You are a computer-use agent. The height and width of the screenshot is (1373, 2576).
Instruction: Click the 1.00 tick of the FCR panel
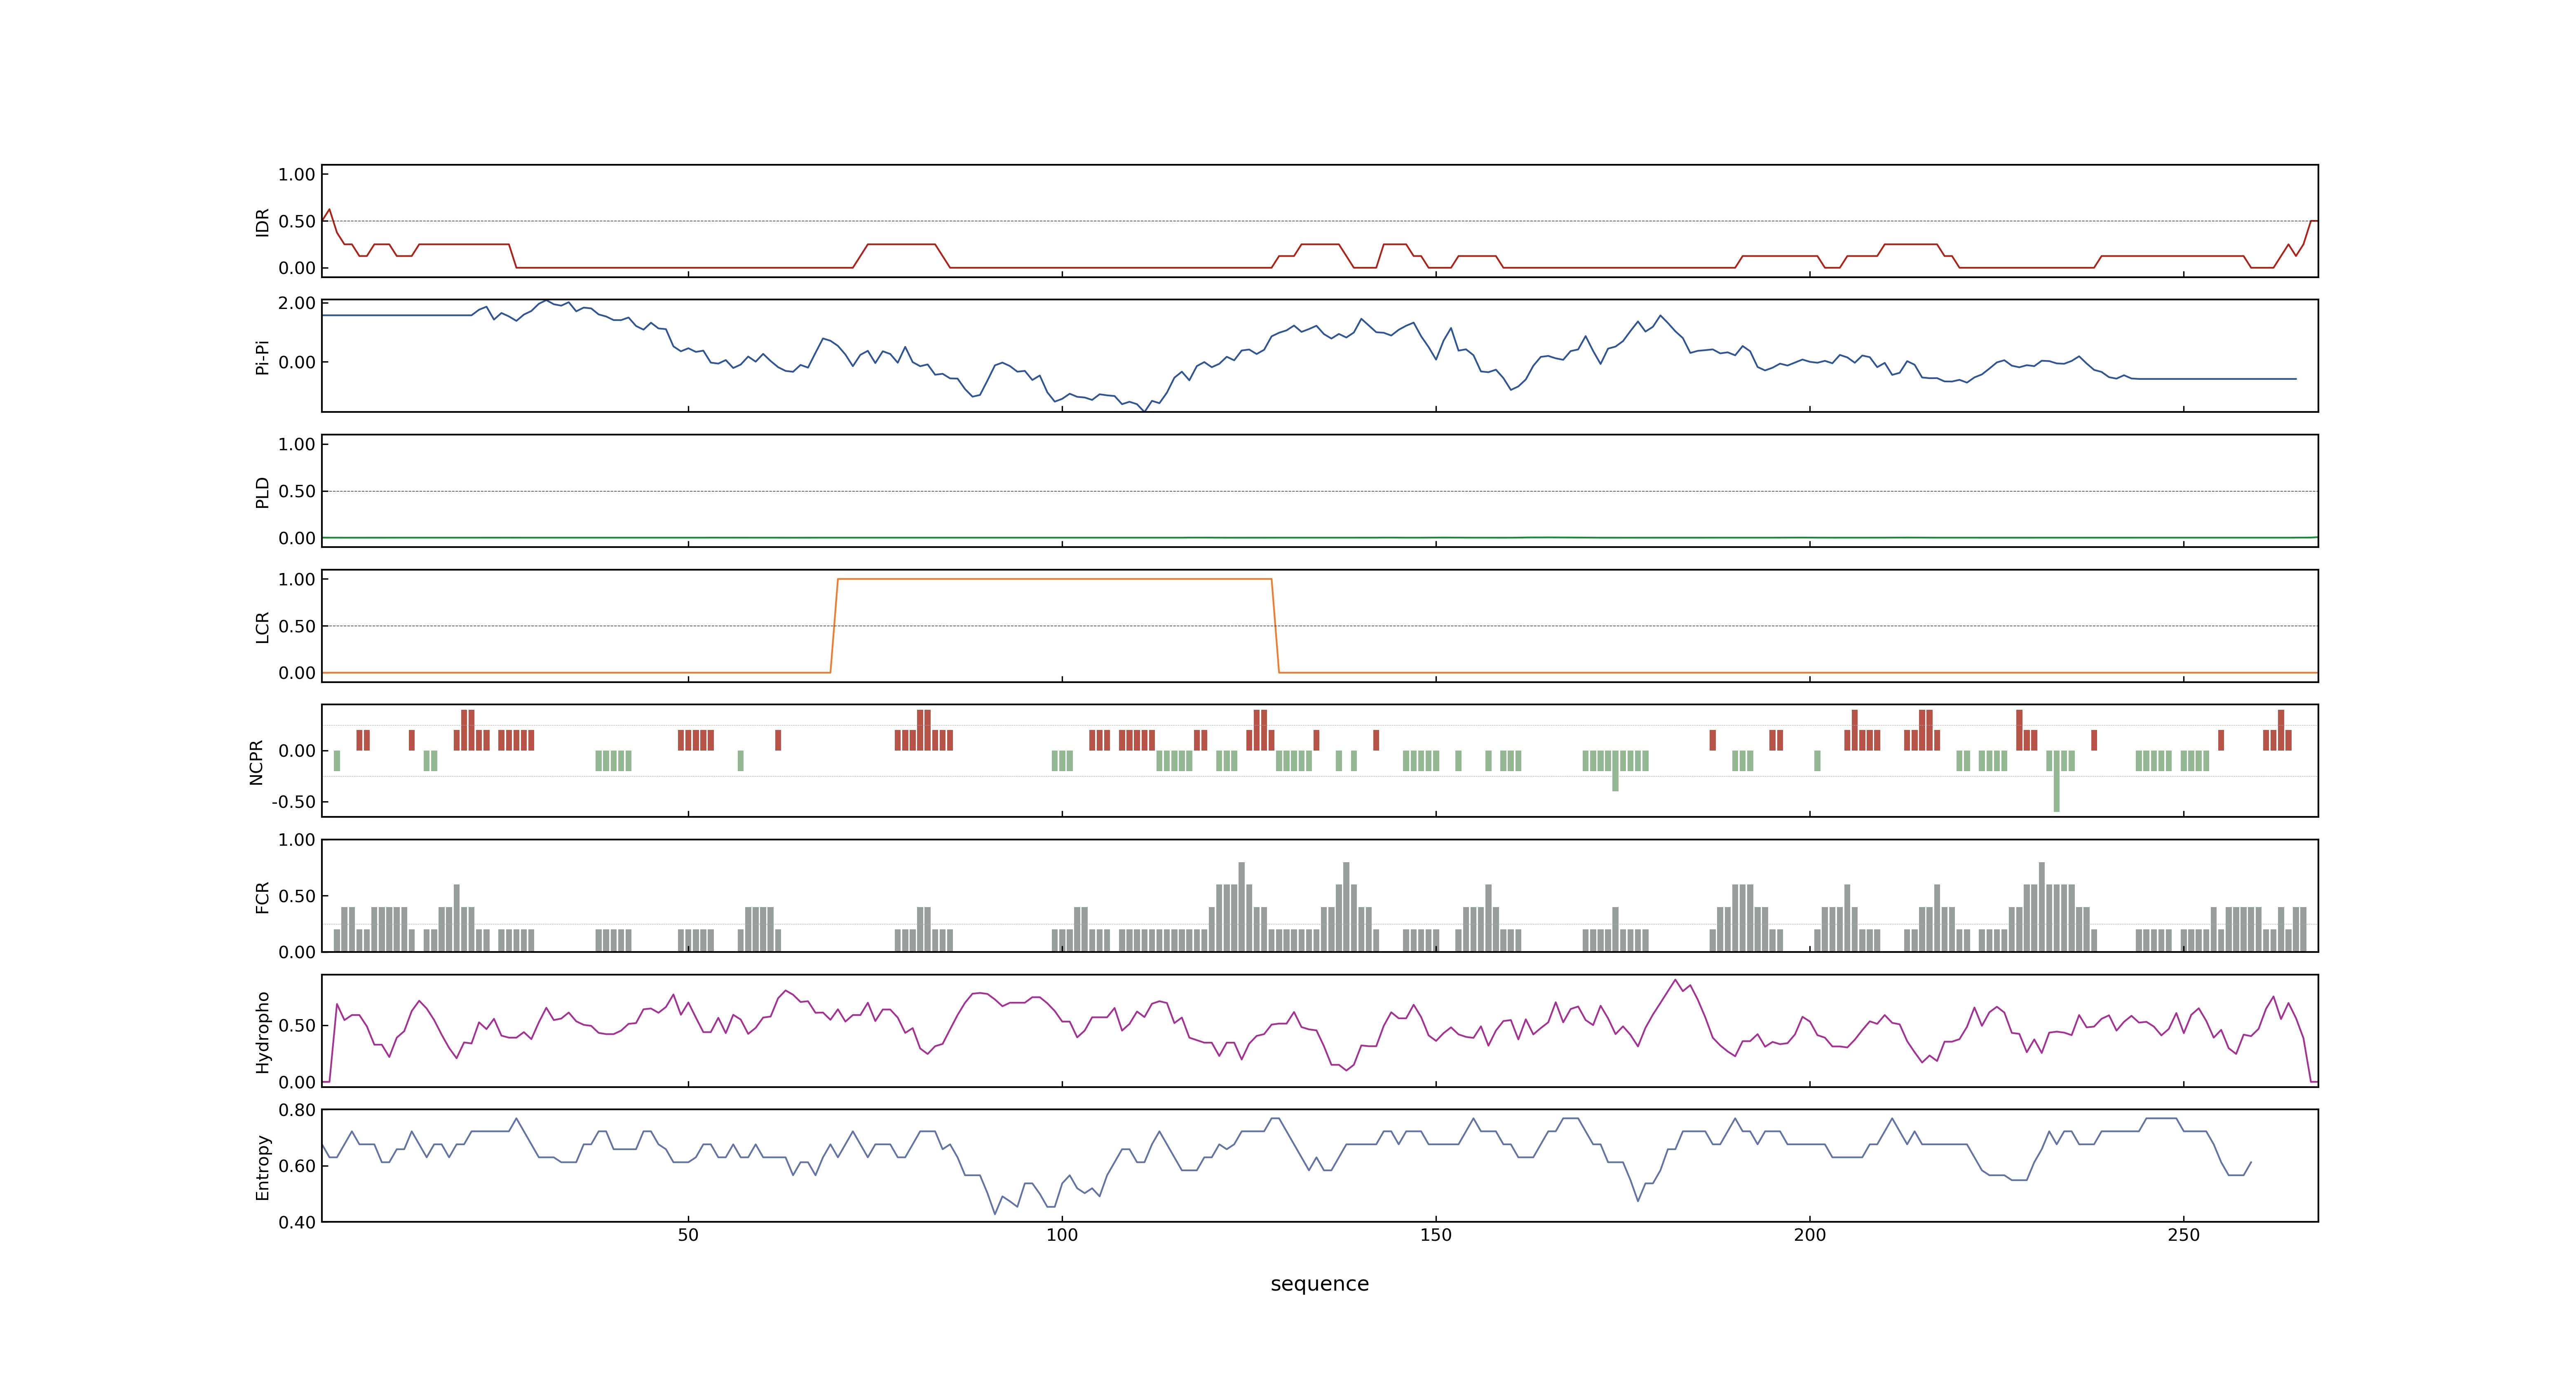click(x=297, y=840)
